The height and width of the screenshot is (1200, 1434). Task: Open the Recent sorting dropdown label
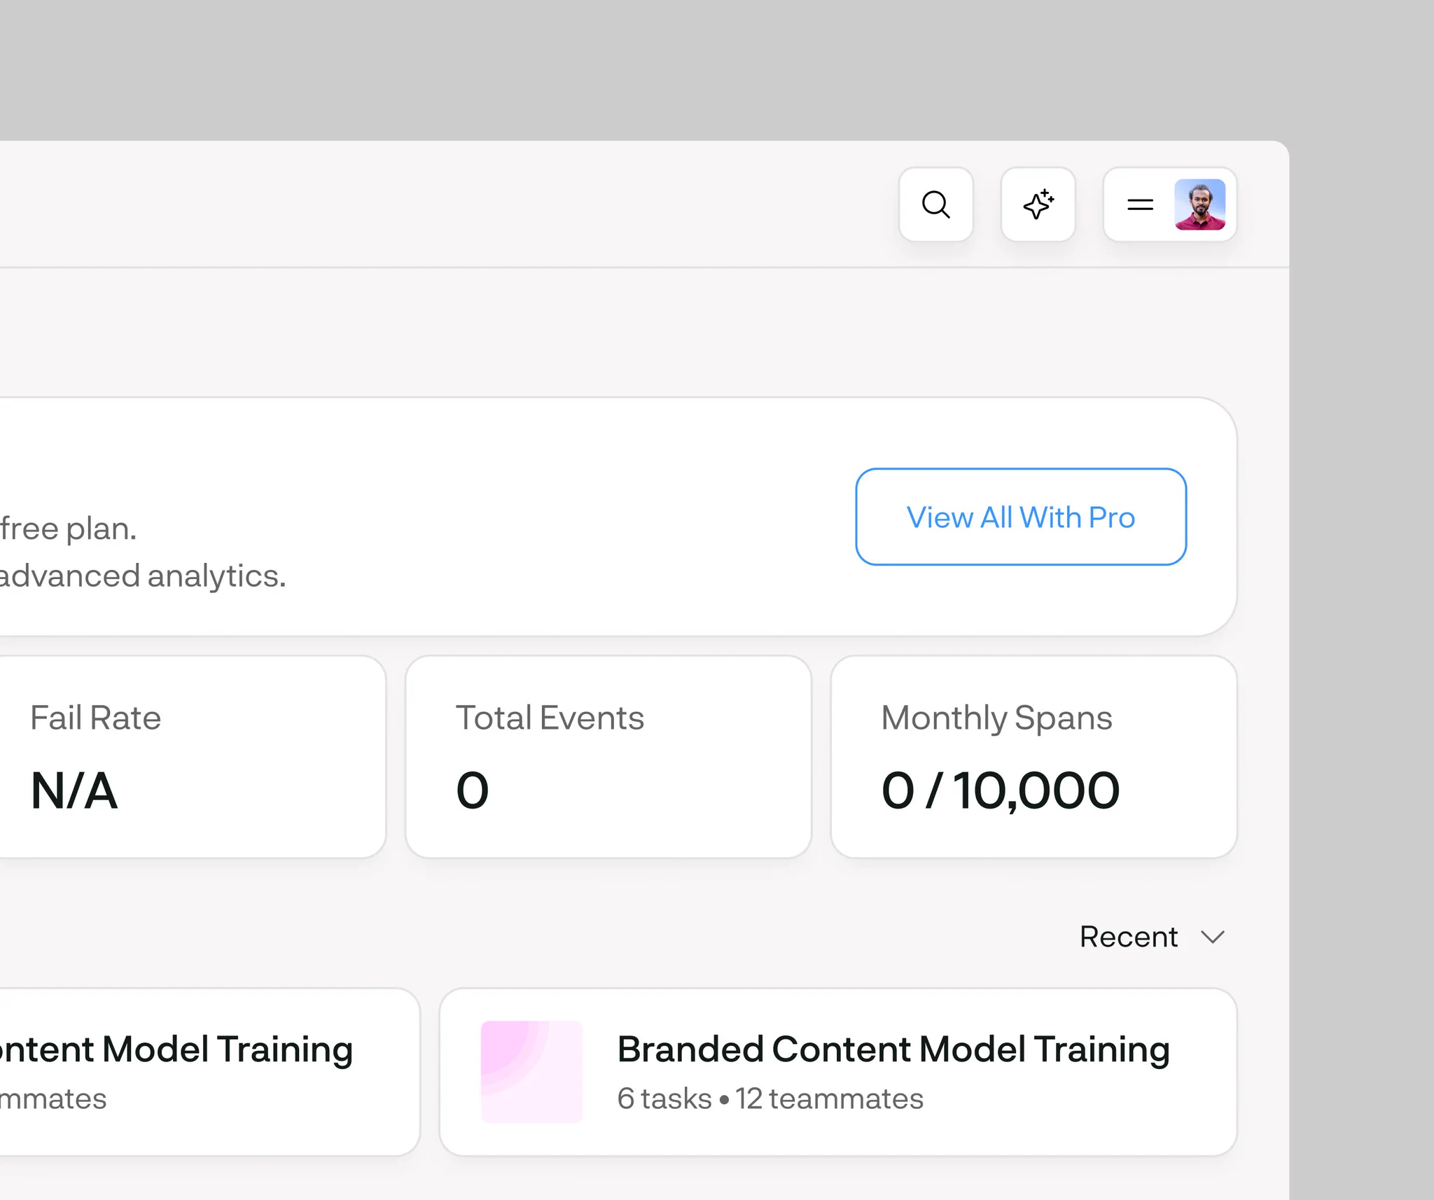pyautogui.click(x=1128, y=937)
